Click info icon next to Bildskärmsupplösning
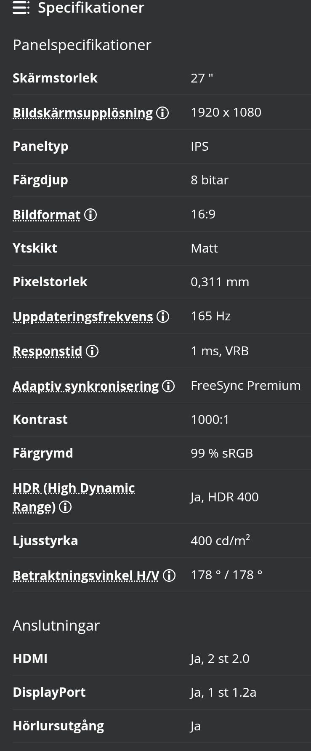Viewport: 311px width, 751px height. point(162,113)
